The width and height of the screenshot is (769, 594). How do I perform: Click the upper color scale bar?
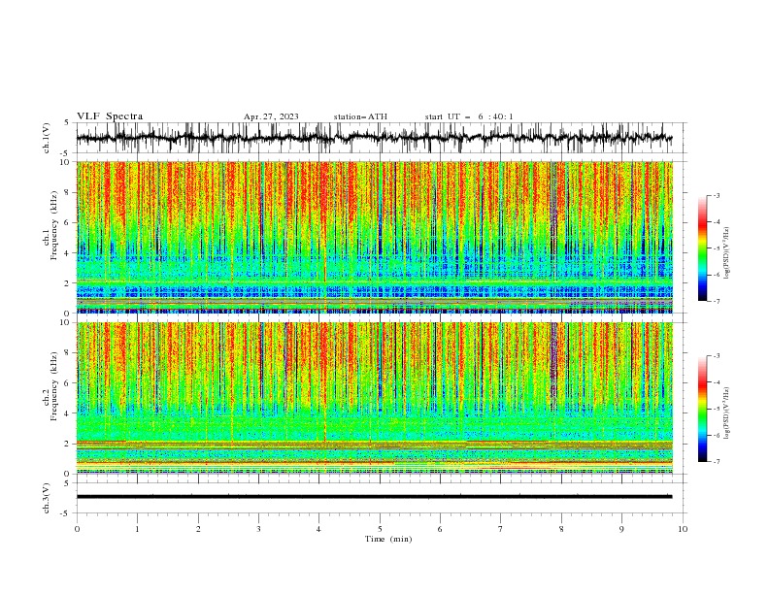pyautogui.click(x=702, y=247)
